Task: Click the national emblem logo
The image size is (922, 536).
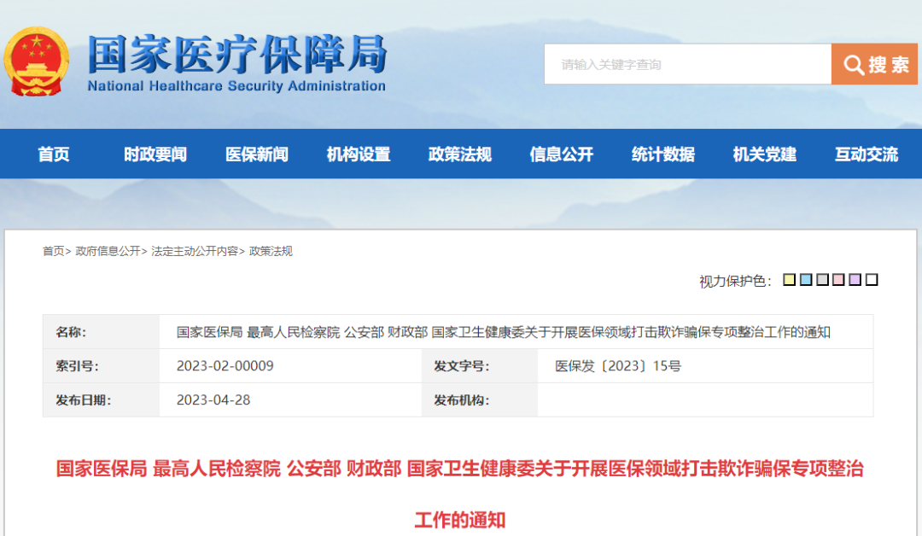Action: point(37,61)
